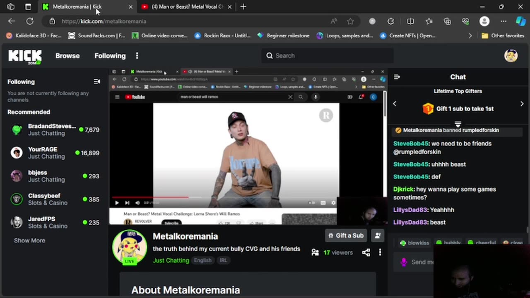530x298 pixels.
Task: Open Edge split screen view
Action: 410,21
